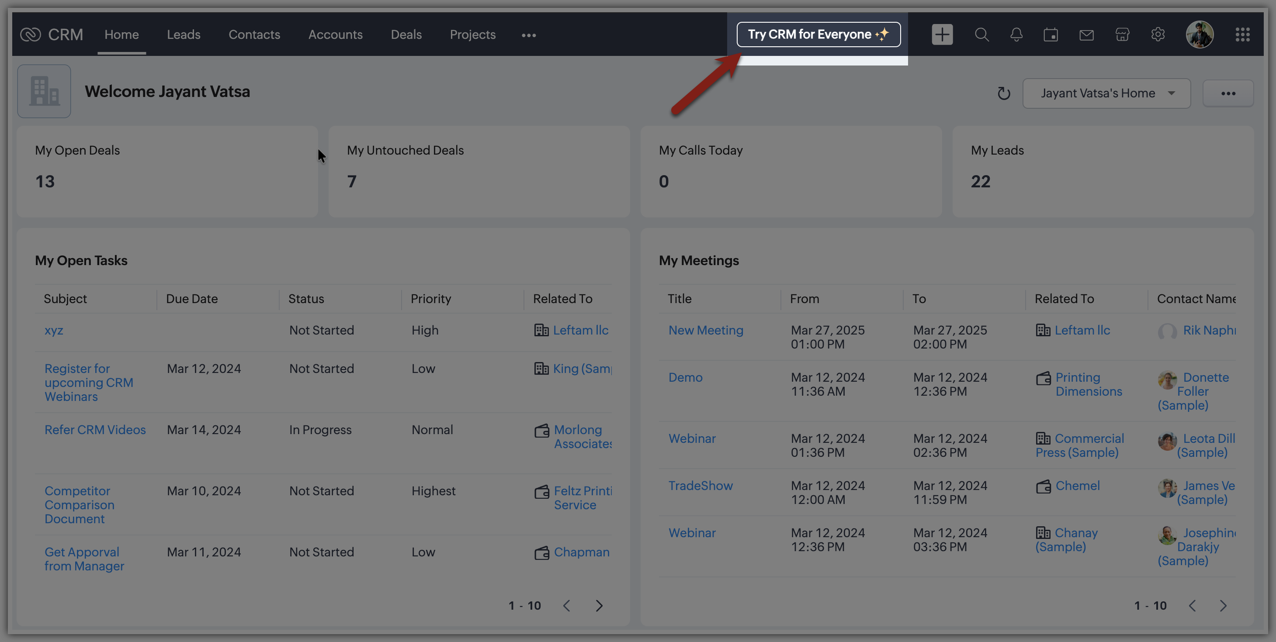Viewport: 1276px width, 642px height.
Task: Expand the Jayant Vatsa's Home dropdown
Action: click(1106, 93)
